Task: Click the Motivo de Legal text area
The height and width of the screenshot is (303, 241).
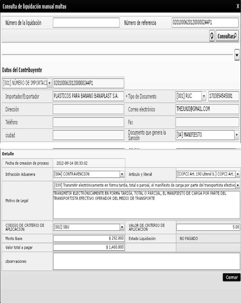Action: [147, 205]
